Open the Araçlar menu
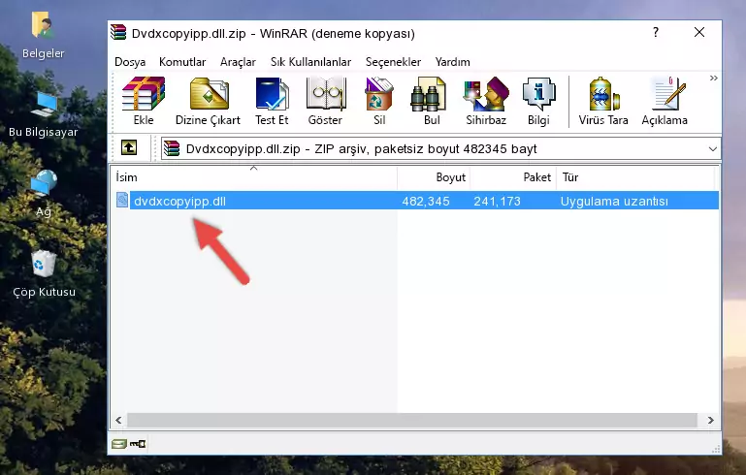Viewport: 746px width, 475px height. click(x=238, y=62)
